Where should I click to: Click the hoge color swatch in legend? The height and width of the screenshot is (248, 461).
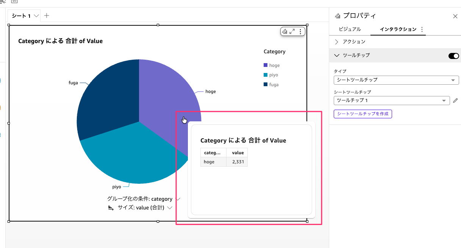point(266,65)
